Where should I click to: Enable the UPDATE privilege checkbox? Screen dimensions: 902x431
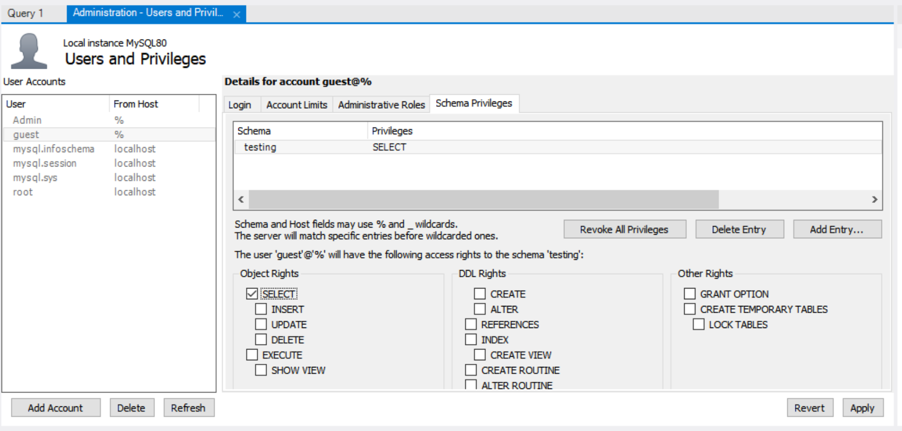[261, 324]
